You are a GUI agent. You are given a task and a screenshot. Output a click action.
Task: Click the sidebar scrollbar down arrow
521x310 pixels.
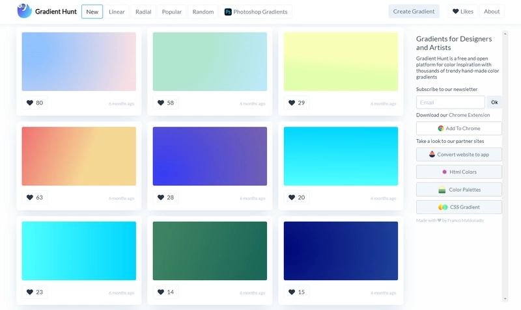tap(505, 299)
